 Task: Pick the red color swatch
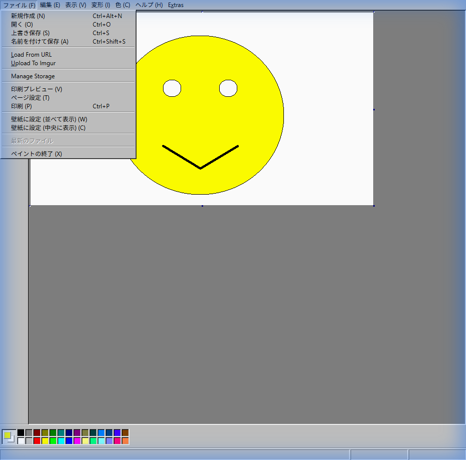click(37, 441)
